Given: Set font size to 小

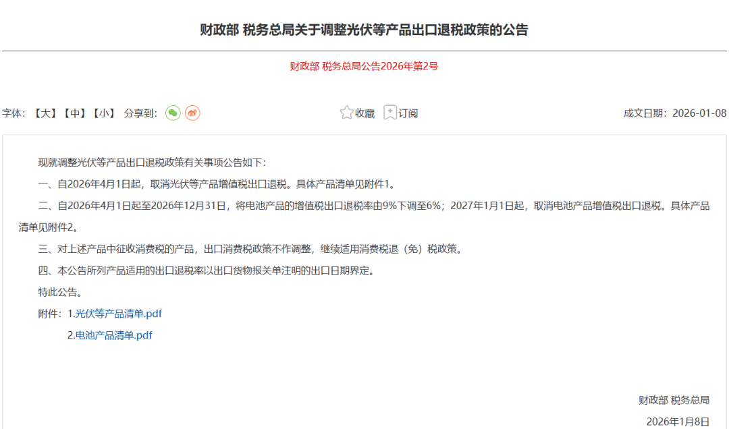Looking at the screenshot, I should [x=104, y=113].
